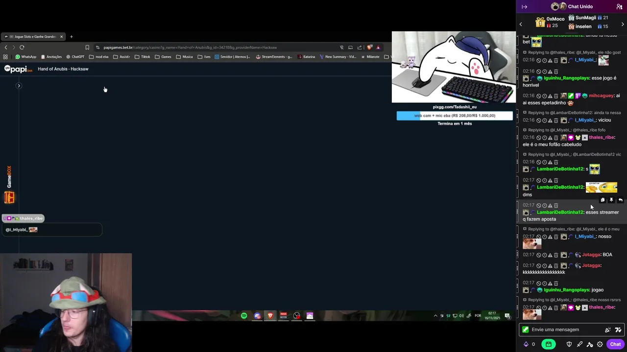The height and width of the screenshot is (352, 627).
Task: Click the web cam + mic eba goal bar
Action: click(x=455, y=116)
